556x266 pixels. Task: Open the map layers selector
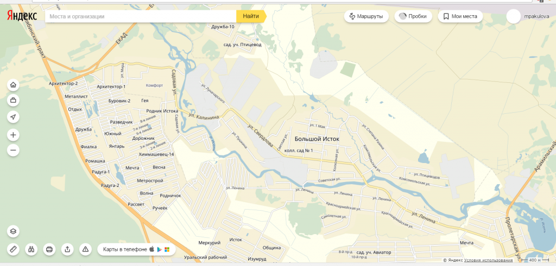pyautogui.click(x=13, y=231)
